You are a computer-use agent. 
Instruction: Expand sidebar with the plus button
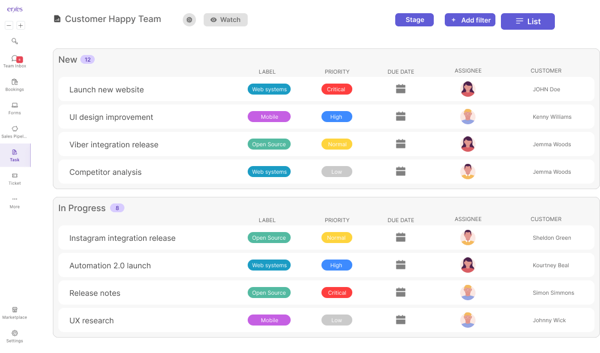pyautogui.click(x=21, y=26)
